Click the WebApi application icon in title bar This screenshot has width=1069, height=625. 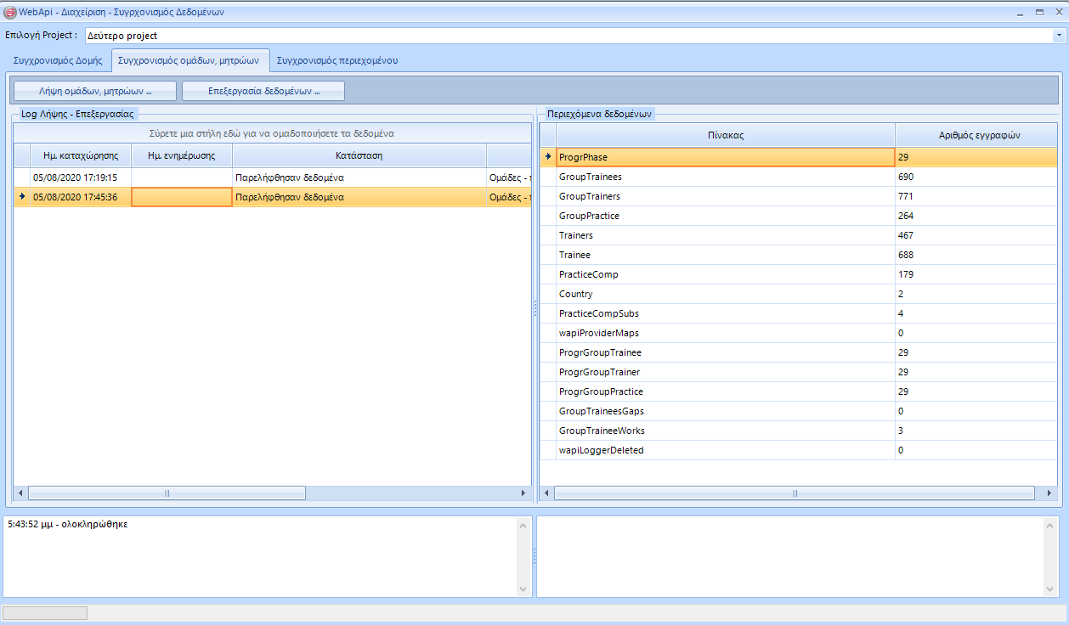[x=10, y=12]
